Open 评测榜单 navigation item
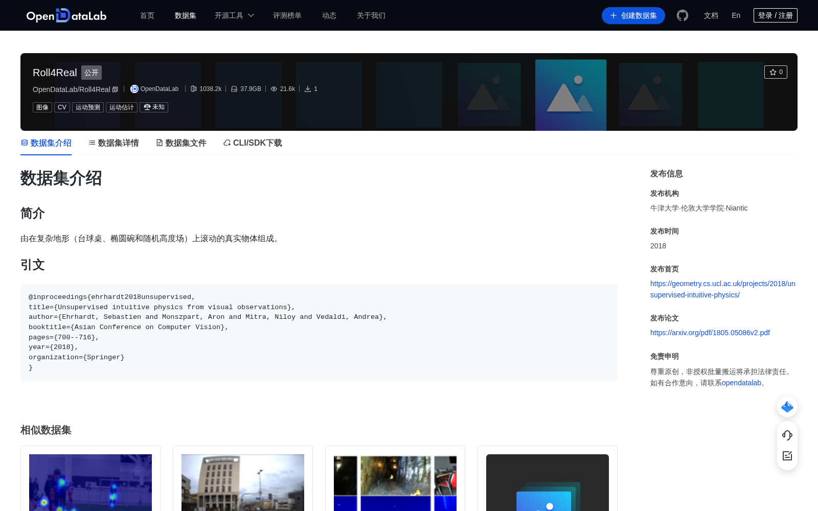818x511 pixels. [287, 15]
